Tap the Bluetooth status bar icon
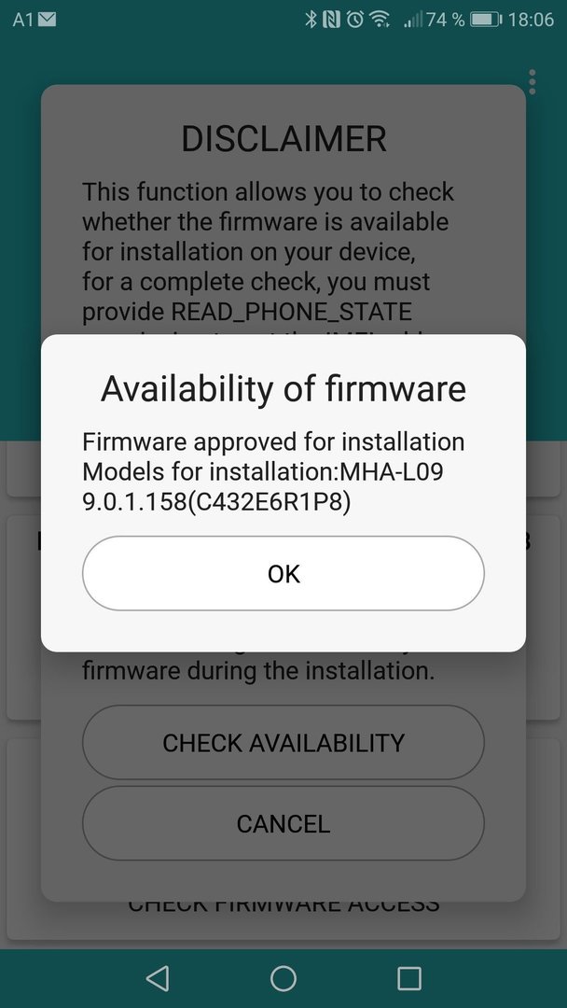Image resolution: width=567 pixels, height=1008 pixels. pyautogui.click(x=311, y=20)
